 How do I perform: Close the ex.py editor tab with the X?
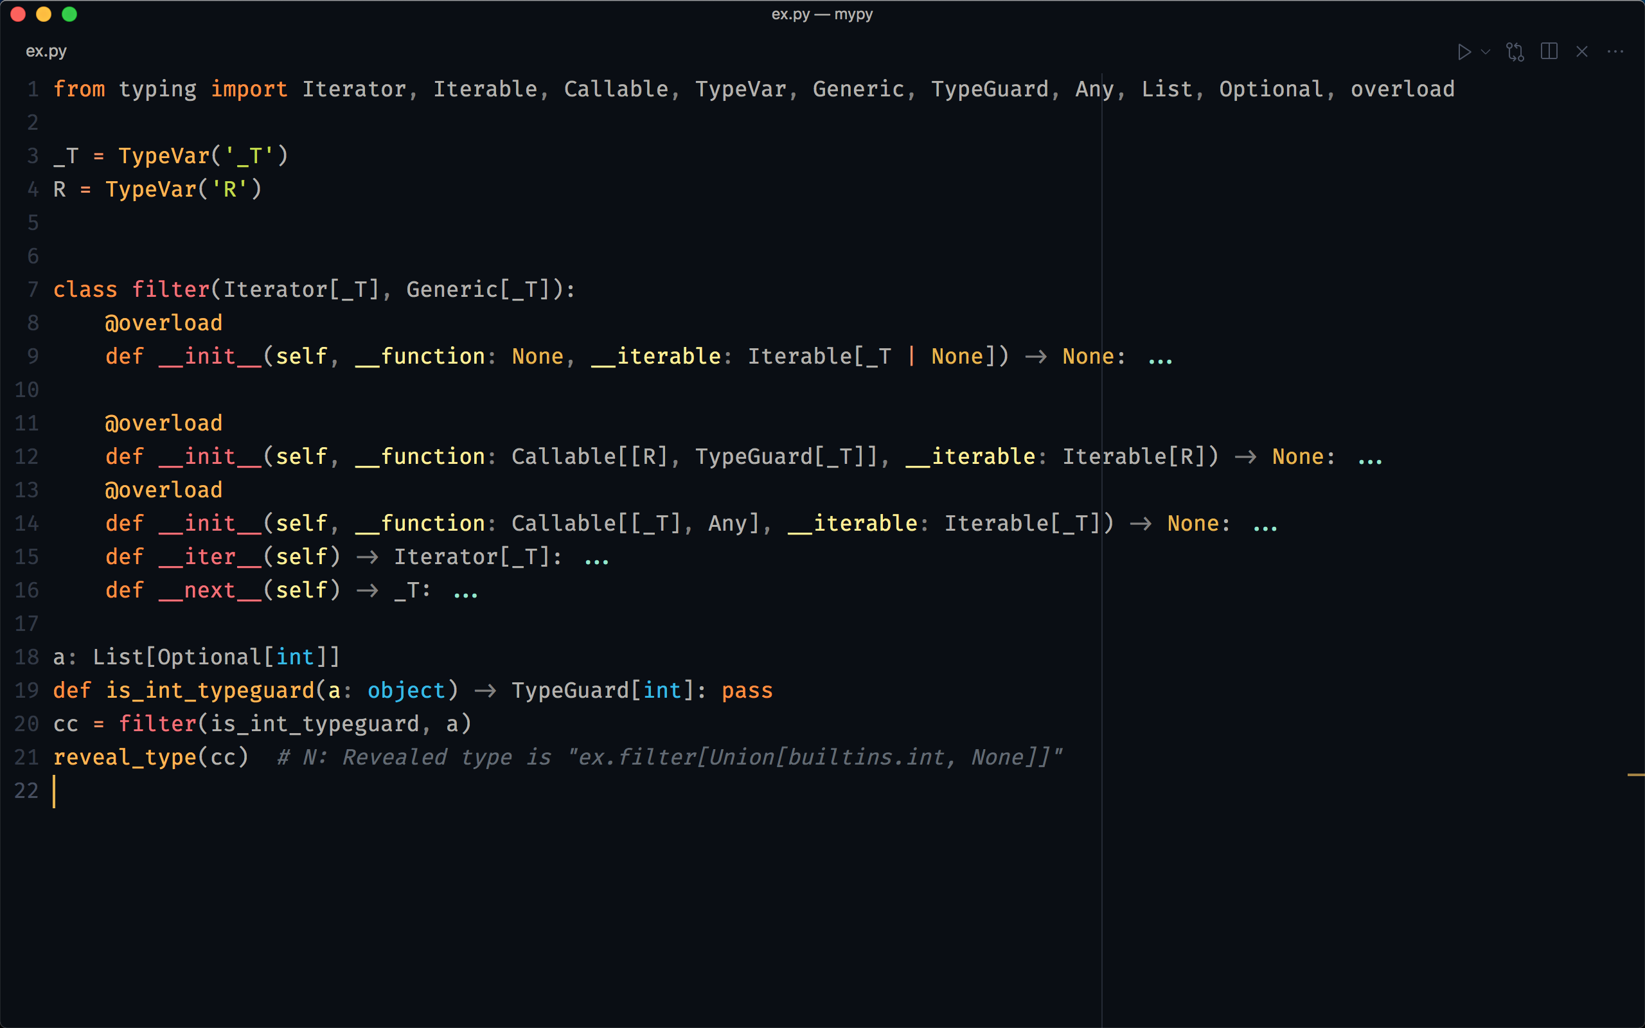1583,51
